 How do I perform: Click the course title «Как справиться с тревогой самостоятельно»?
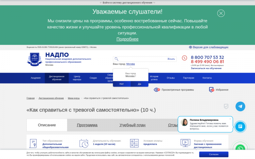tap(91, 110)
